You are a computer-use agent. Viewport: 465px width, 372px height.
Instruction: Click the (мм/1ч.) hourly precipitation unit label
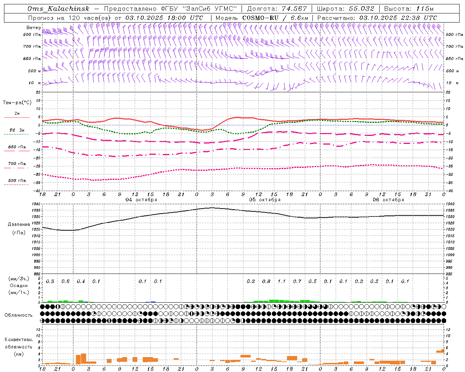pos(19,292)
